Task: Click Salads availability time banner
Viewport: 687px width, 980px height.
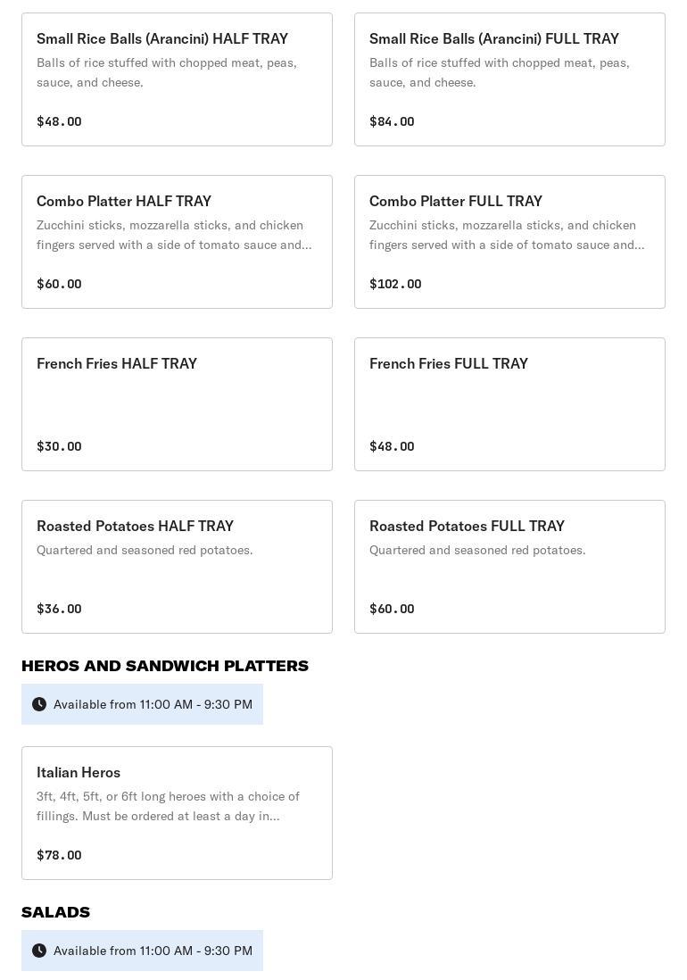Action: pyautogui.click(x=153, y=951)
